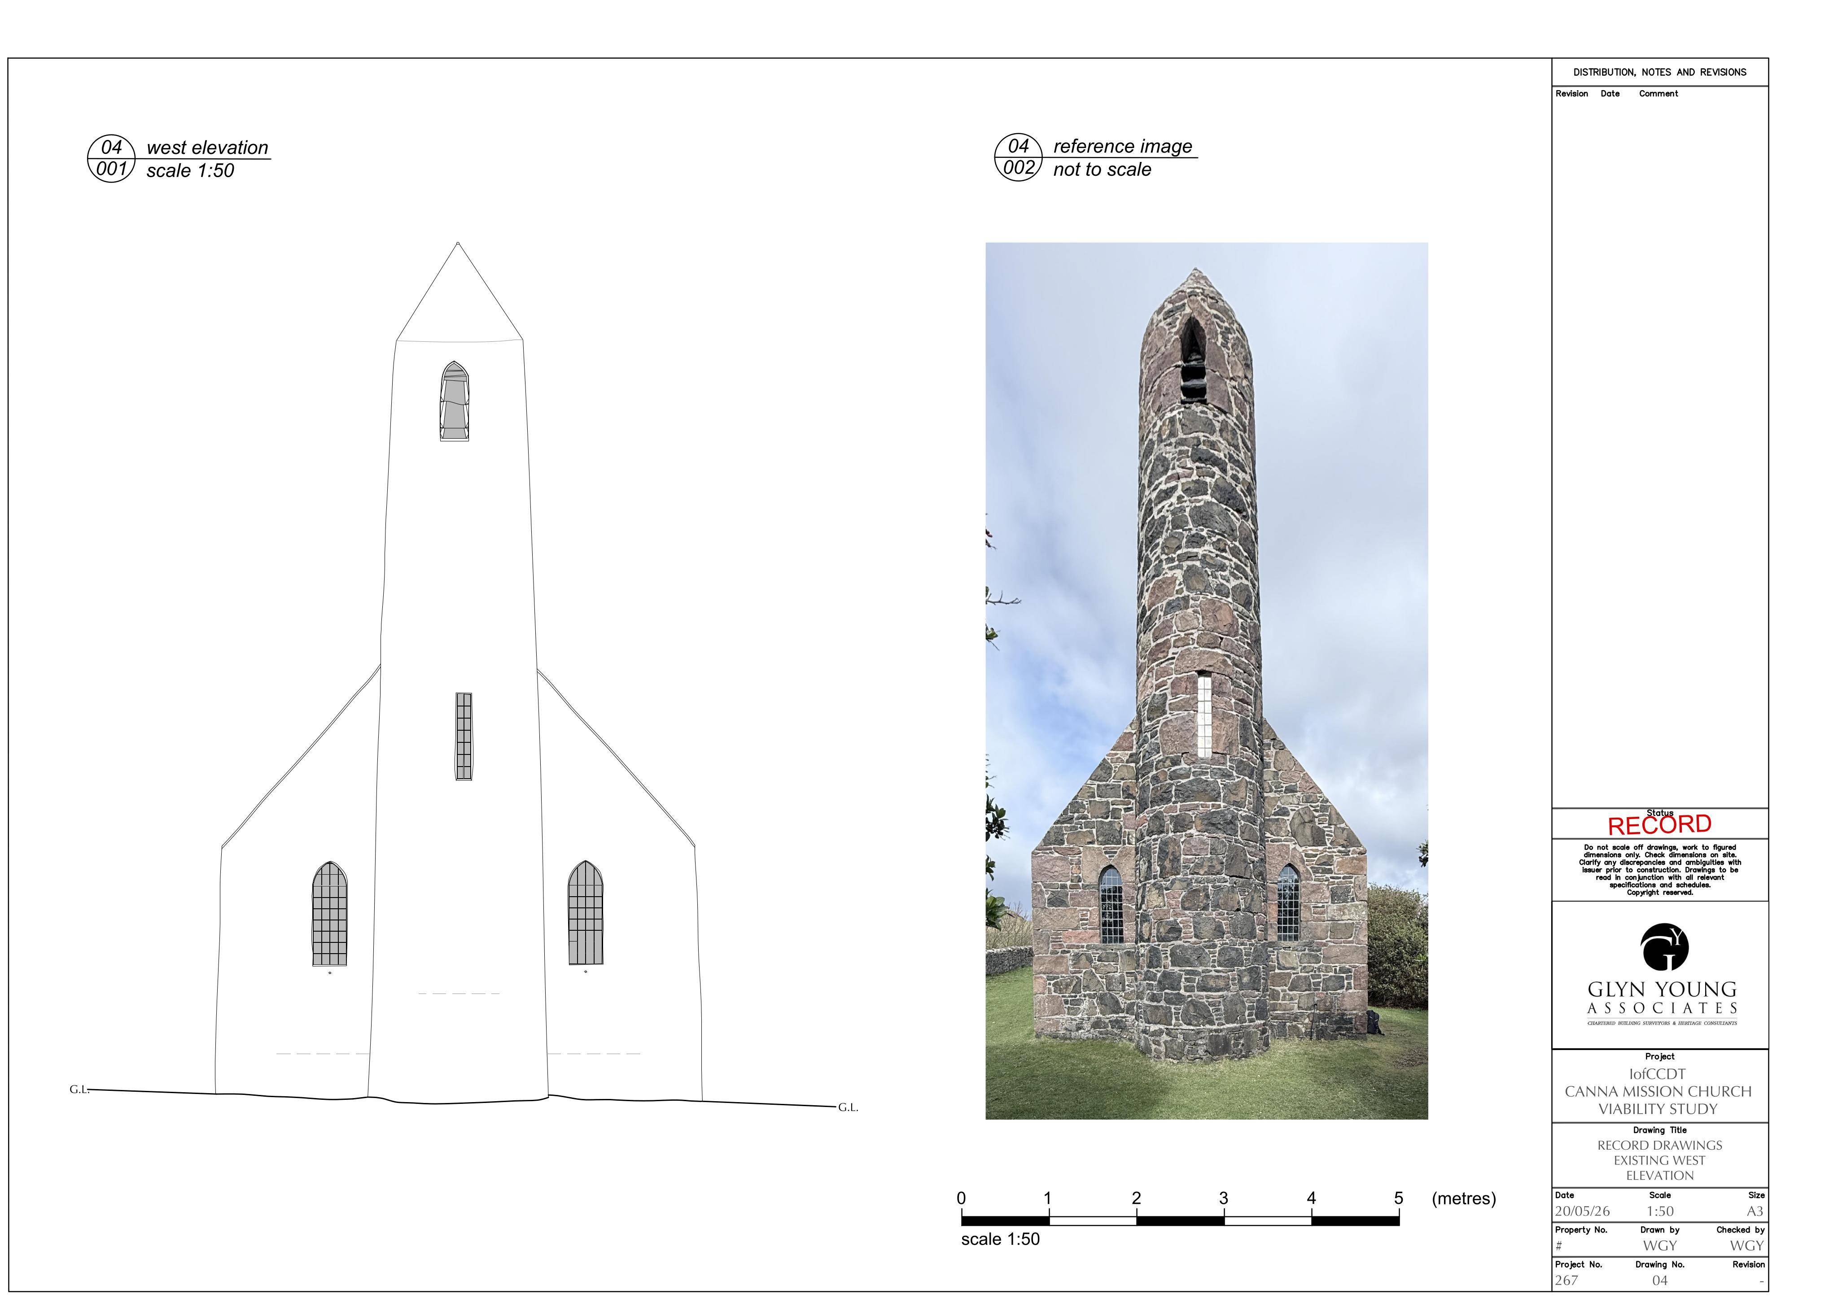Viewport: 1838px width, 1299px height.
Task: Click the narrow slit window on drawn tower
Action: (464, 737)
